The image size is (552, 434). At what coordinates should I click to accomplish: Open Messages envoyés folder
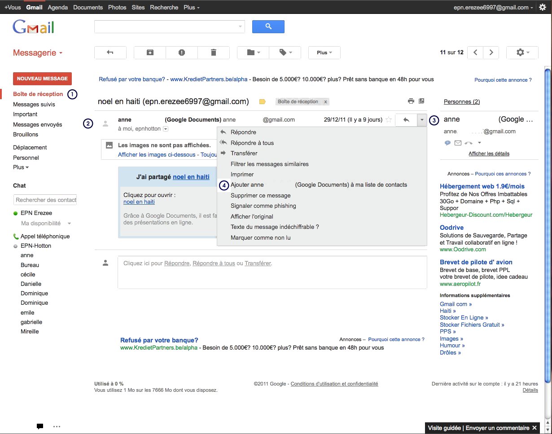(x=38, y=124)
